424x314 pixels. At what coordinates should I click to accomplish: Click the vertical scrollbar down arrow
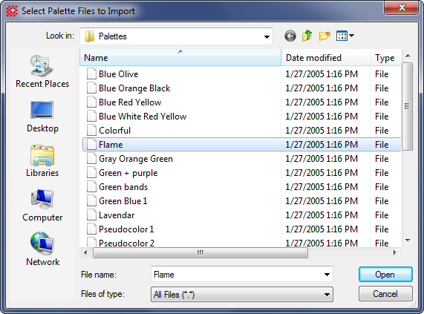coord(408,241)
